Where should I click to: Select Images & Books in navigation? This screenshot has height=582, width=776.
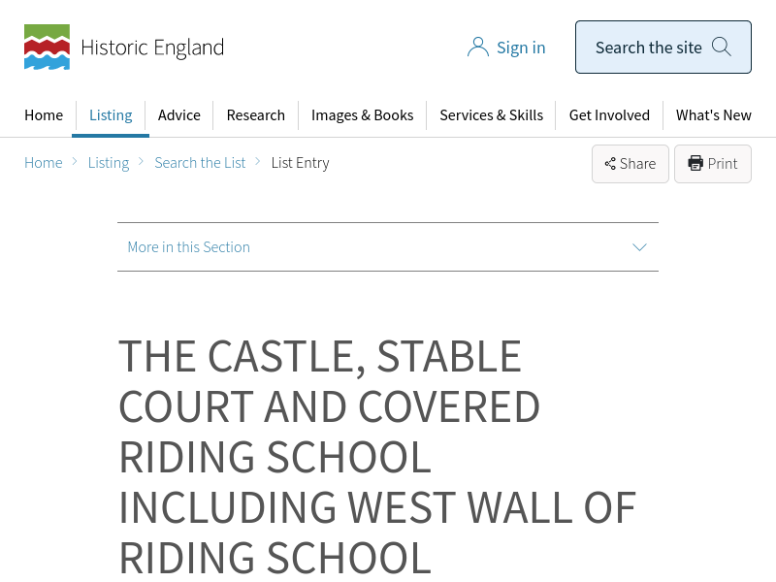363,115
